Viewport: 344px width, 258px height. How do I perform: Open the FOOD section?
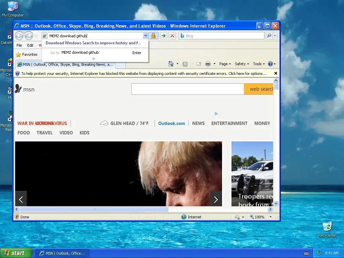24,133
